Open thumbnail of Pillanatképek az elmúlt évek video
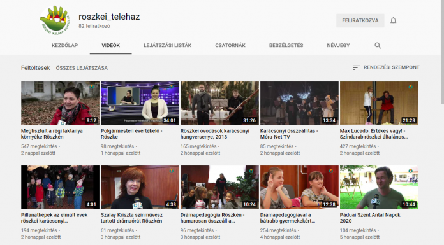 tap(61, 187)
